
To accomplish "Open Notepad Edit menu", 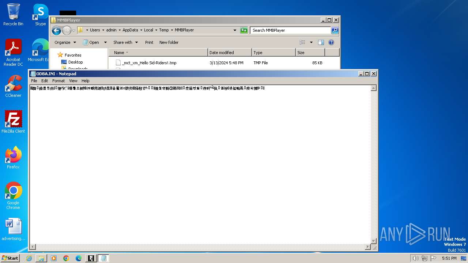I will tap(45, 81).
